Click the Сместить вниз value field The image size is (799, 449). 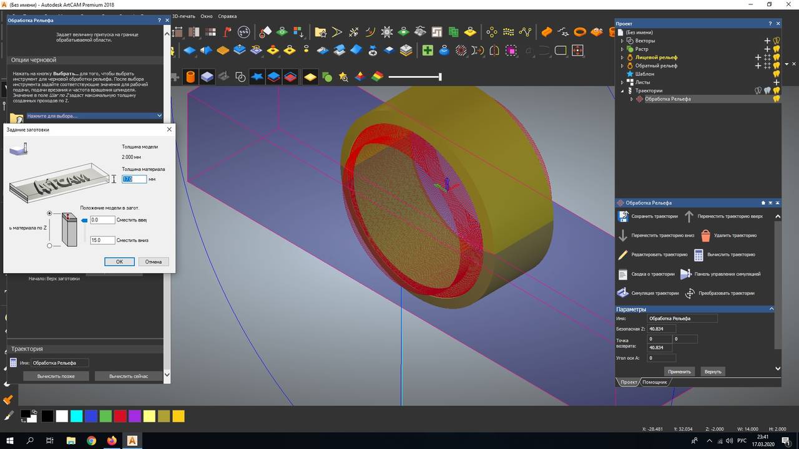click(102, 240)
